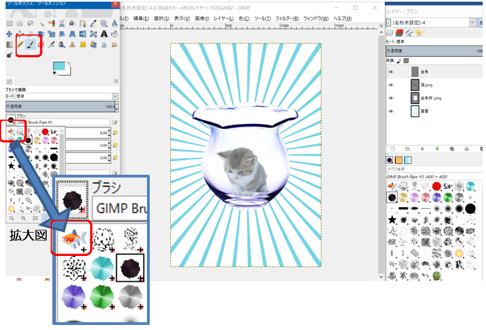The image size is (486, 330).
Task: Select the Blur/Sharpen droplet tool
Action: [104, 45]
